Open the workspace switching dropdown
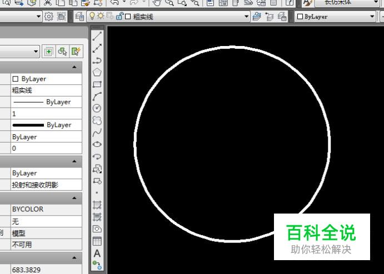The width and height of the screenshot is (384, 274). (38, 17)
